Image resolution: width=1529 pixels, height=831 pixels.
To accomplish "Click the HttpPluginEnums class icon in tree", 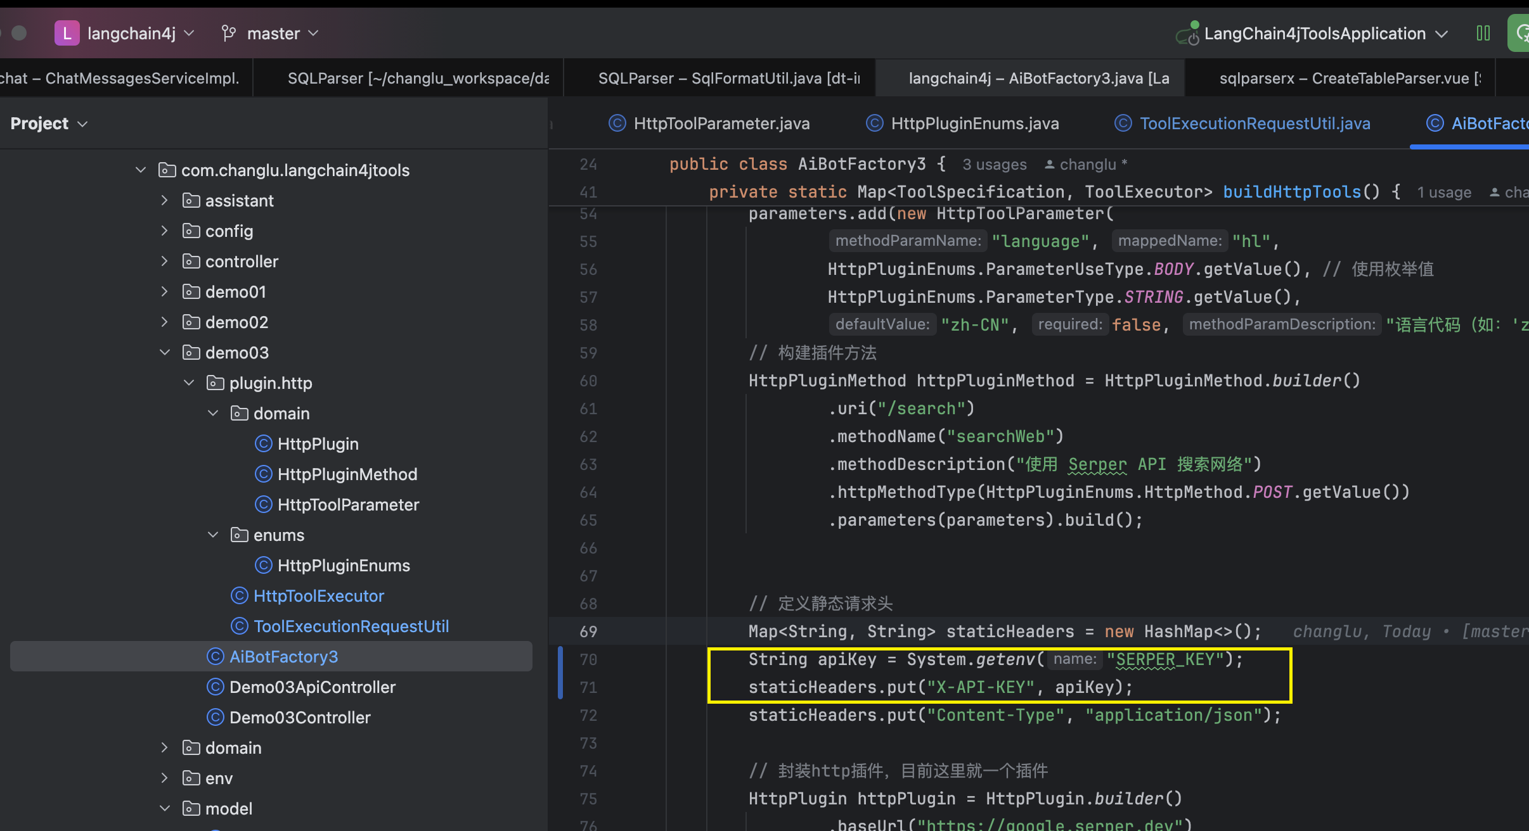I will pos(263,565).
